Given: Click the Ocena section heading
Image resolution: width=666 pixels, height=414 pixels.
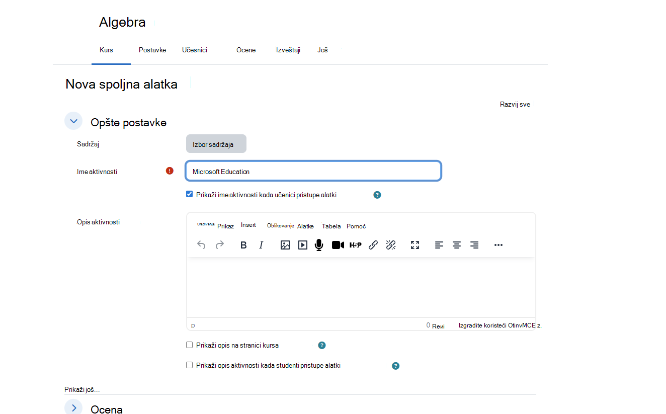Looking at the screenshot, I should click(107, 409).
